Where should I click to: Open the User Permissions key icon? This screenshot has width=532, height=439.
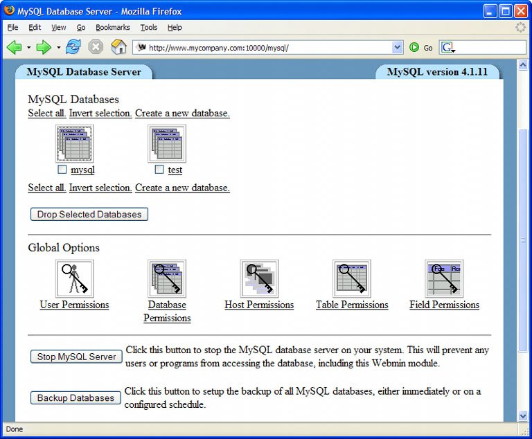point(74,278)
